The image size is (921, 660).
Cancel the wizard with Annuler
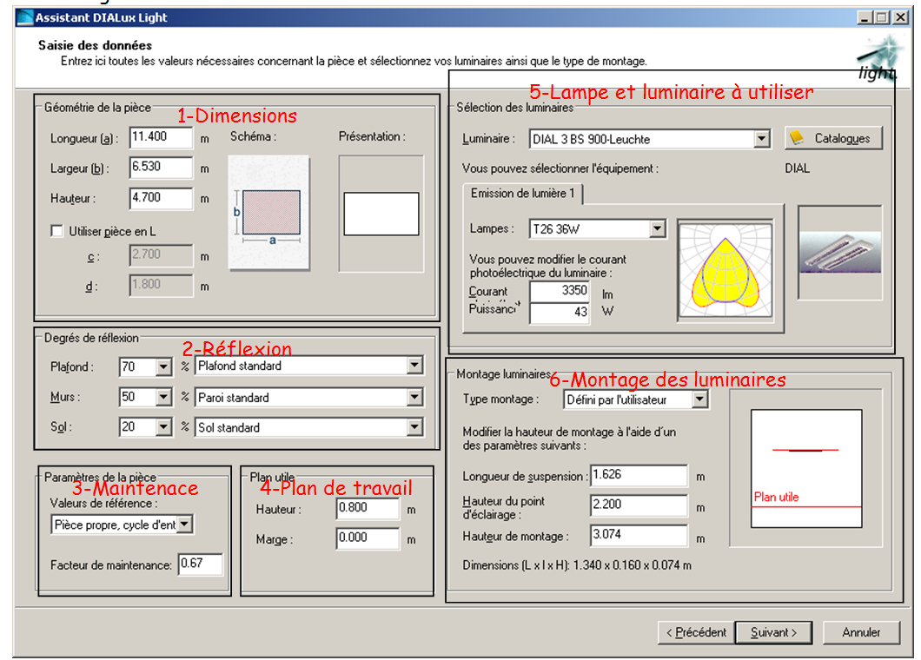pyautogui.click(x=861, y=632)
